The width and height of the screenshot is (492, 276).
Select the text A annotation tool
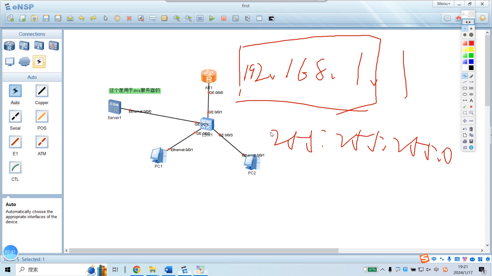471,100
